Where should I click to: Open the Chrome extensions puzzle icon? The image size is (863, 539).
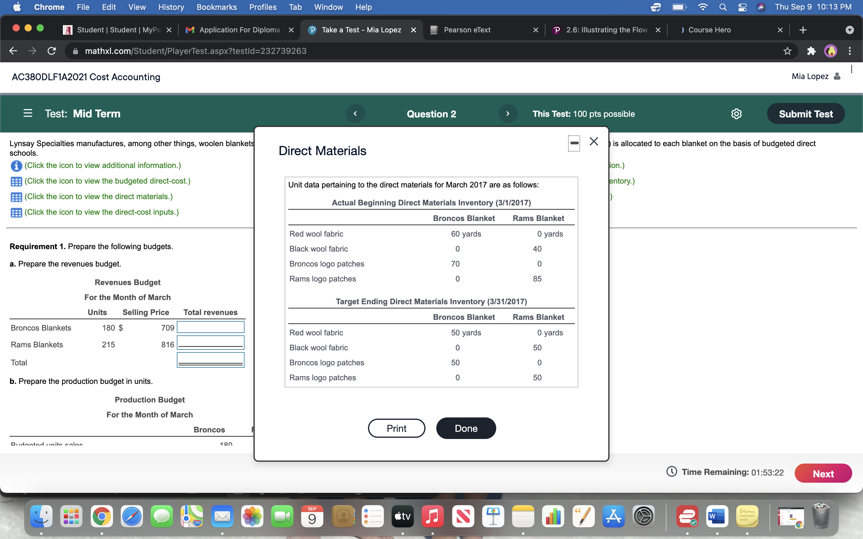[x=811, y=51]
